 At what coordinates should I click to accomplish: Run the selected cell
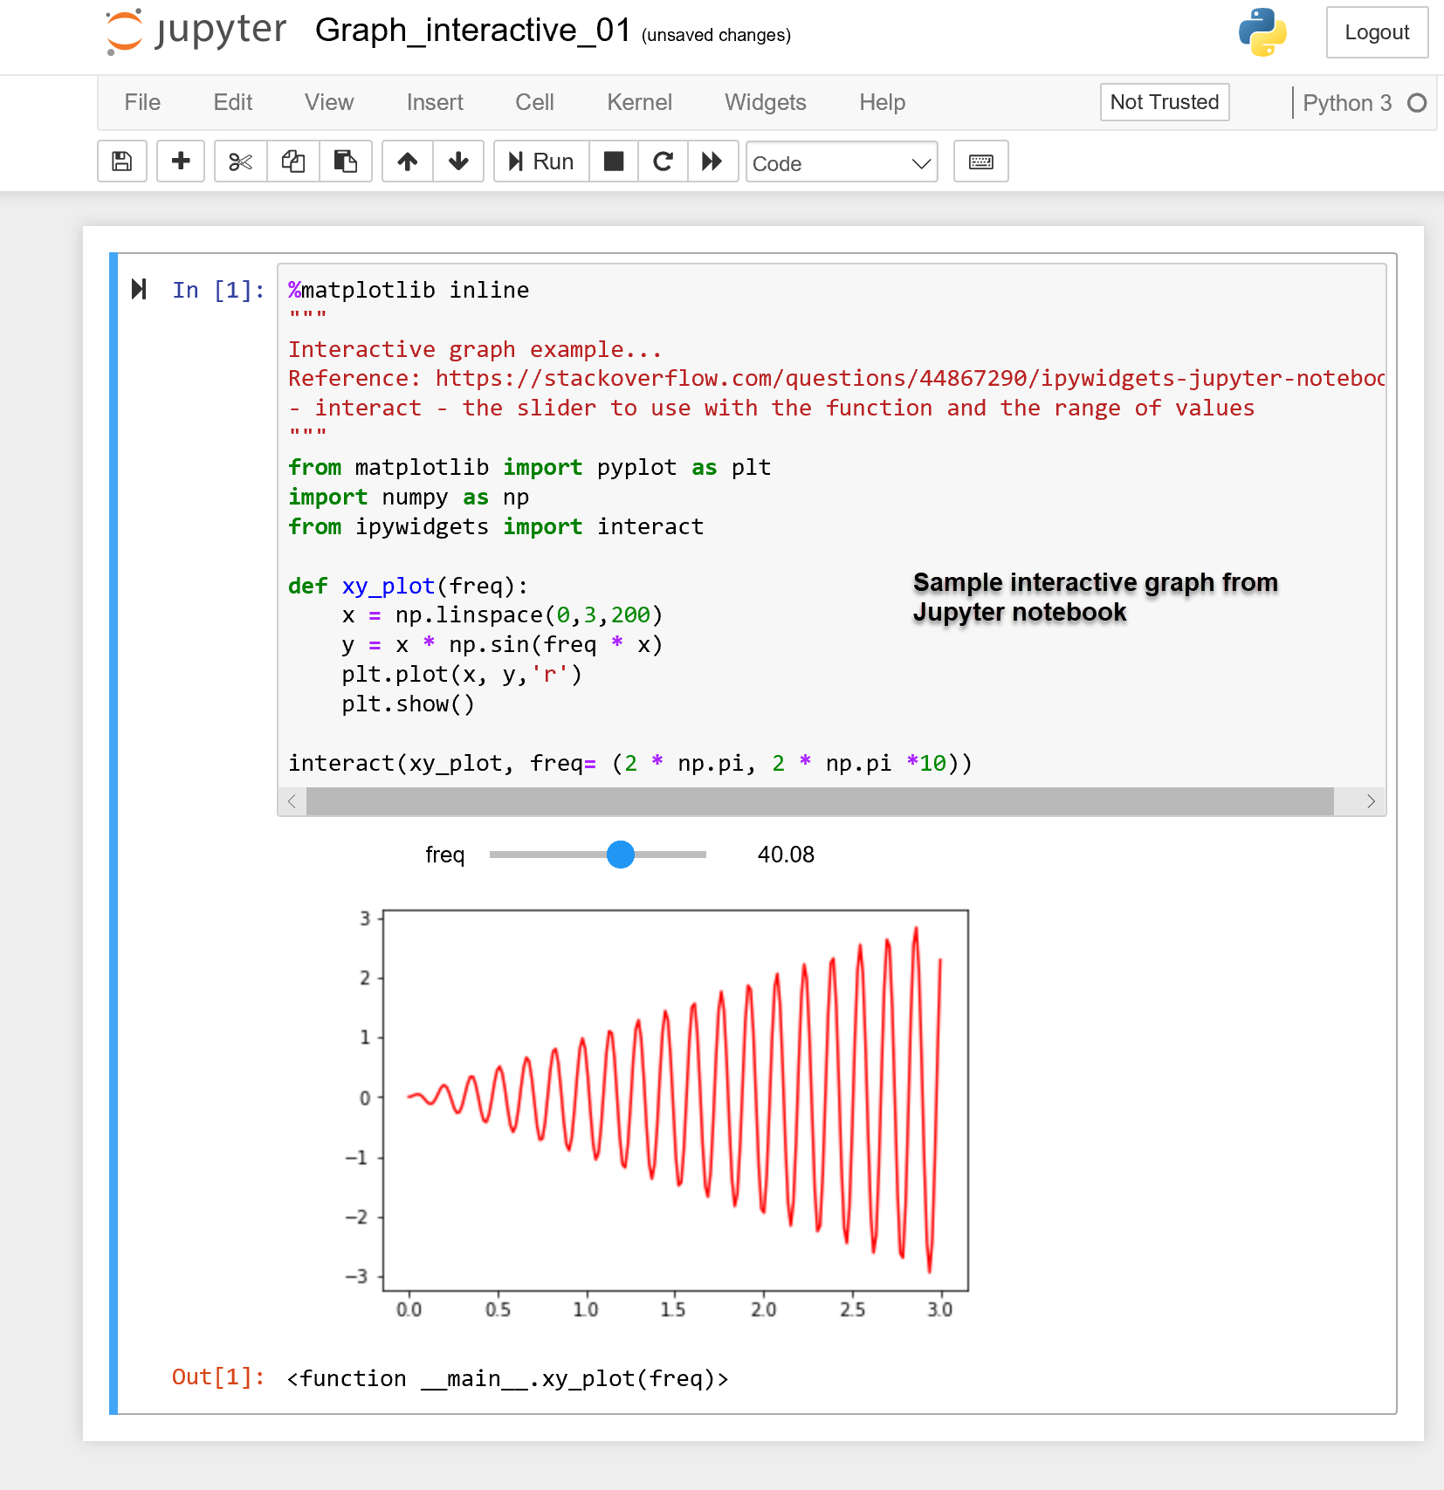click(x=541, y=161)
